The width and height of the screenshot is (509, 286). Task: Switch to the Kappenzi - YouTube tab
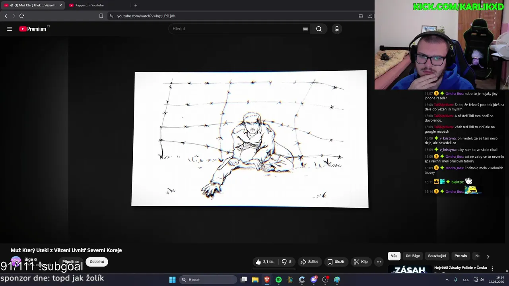(x=97, y=5)
